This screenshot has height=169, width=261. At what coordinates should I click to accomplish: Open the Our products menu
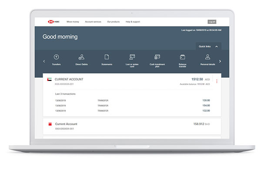114,22
